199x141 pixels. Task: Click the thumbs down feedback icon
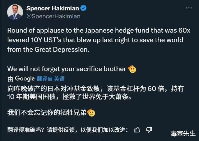tap(149, 129)
